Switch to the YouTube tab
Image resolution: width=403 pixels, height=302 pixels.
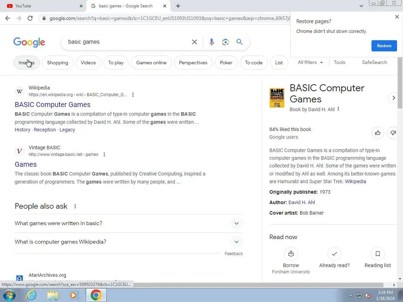point(43,6)
